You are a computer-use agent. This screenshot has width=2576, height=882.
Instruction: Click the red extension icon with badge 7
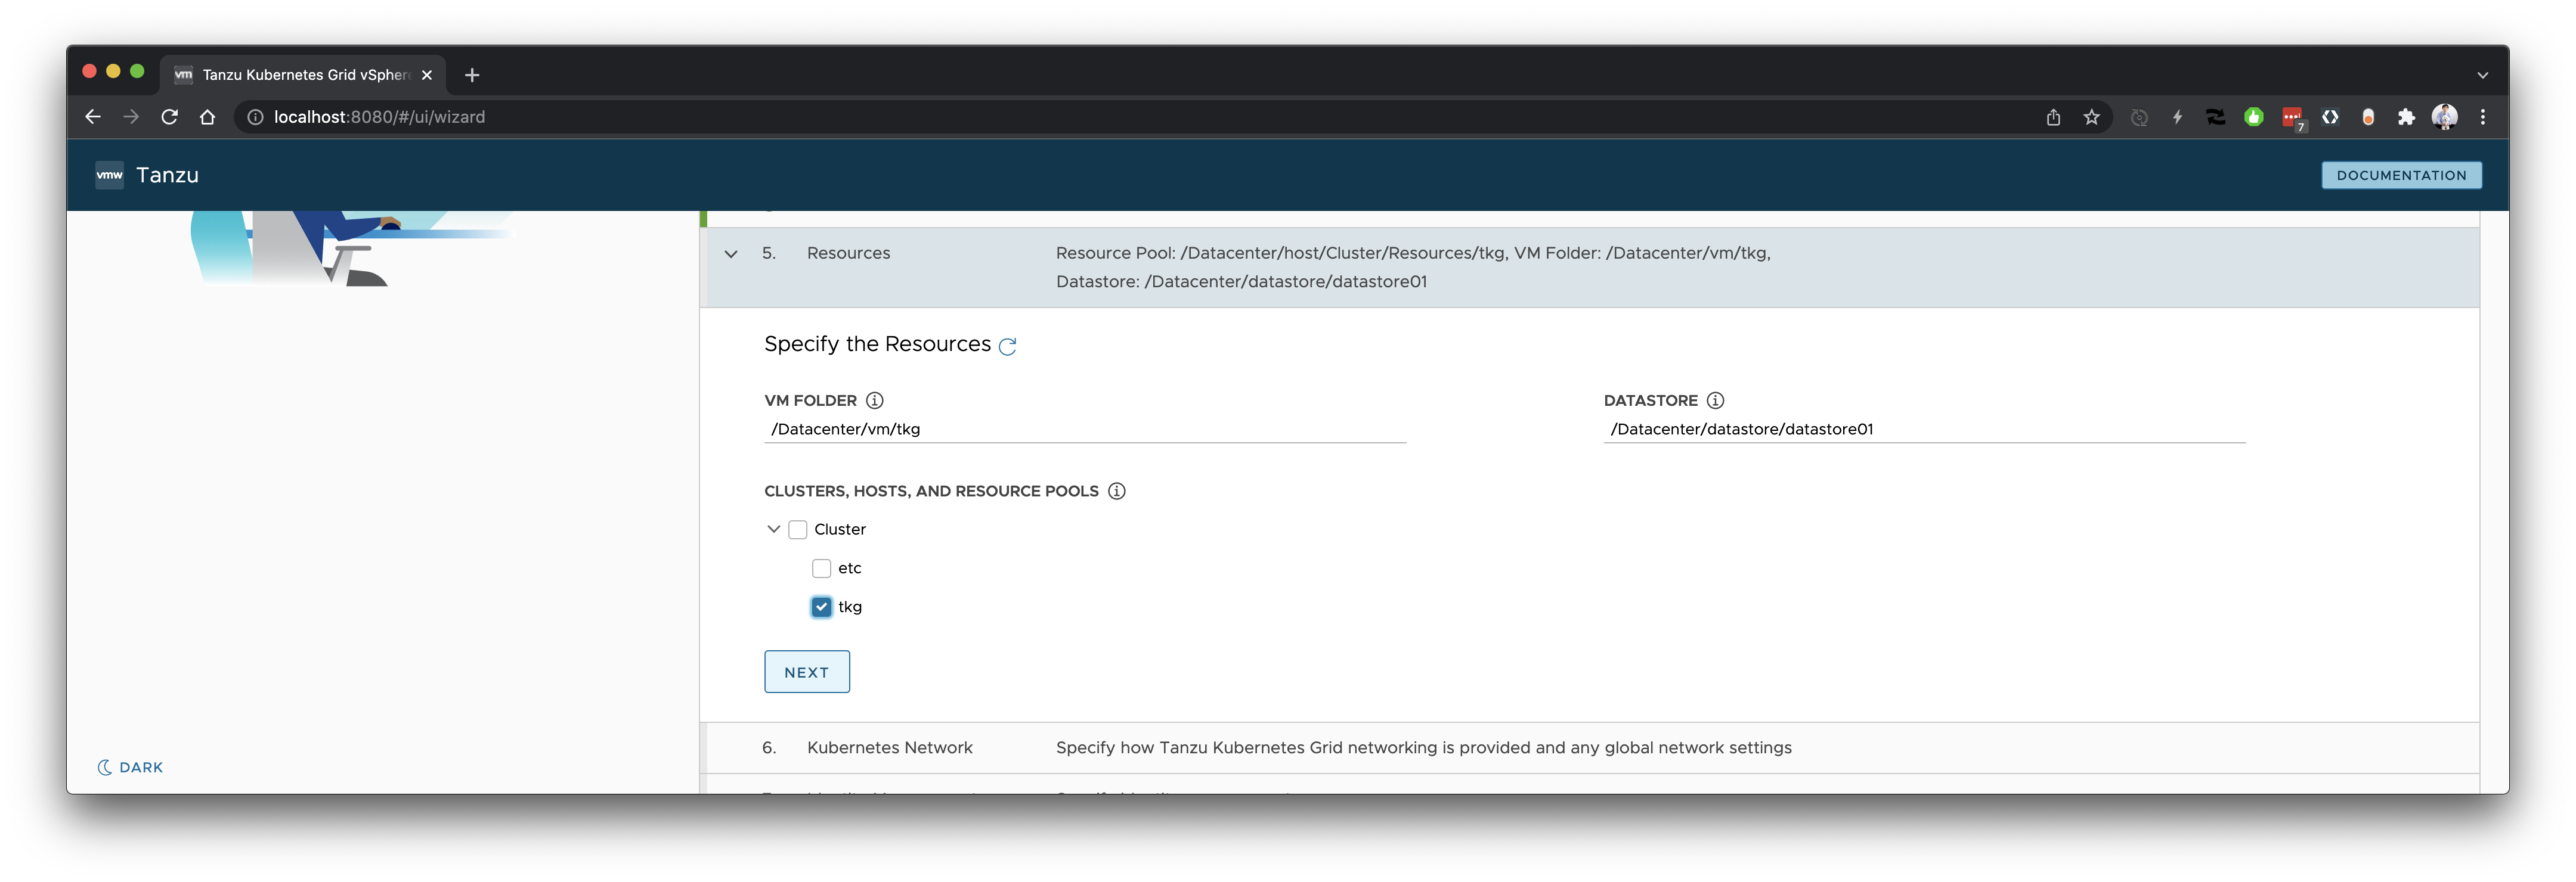[x=2292, y=118]
